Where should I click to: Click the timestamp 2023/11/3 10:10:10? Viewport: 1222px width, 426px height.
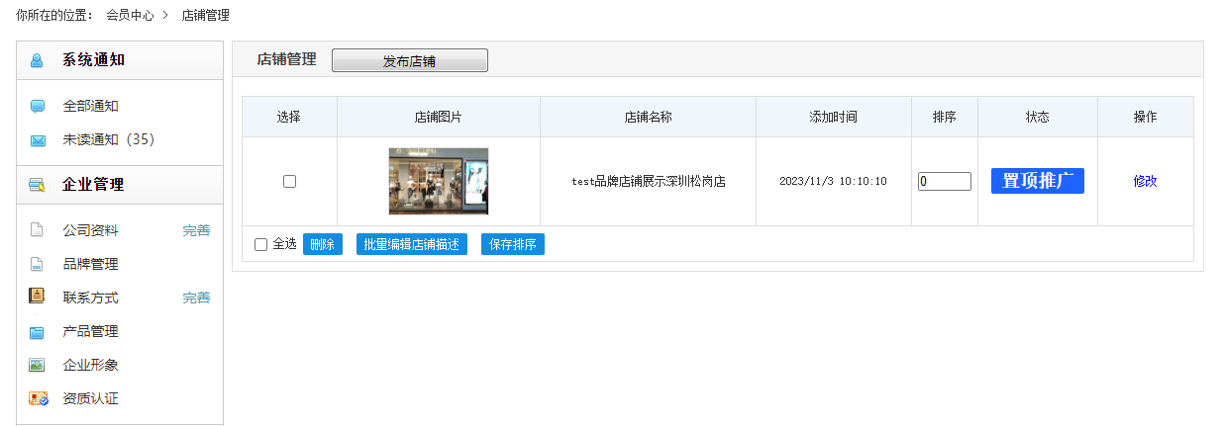(x=833, y=182)
